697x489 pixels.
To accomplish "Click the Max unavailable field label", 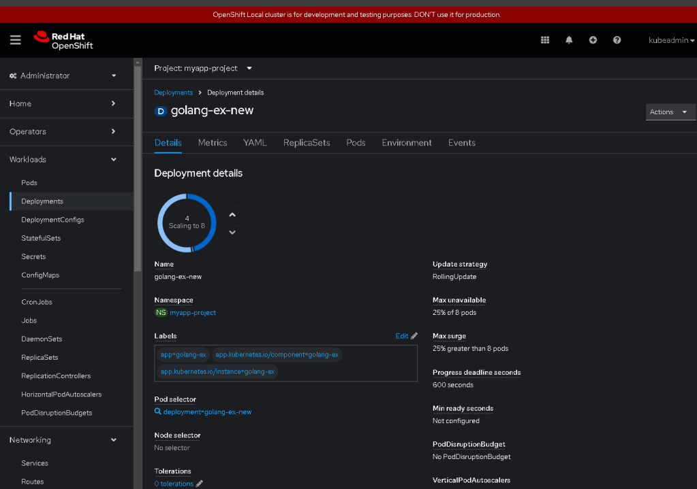I will pos(459,300).
